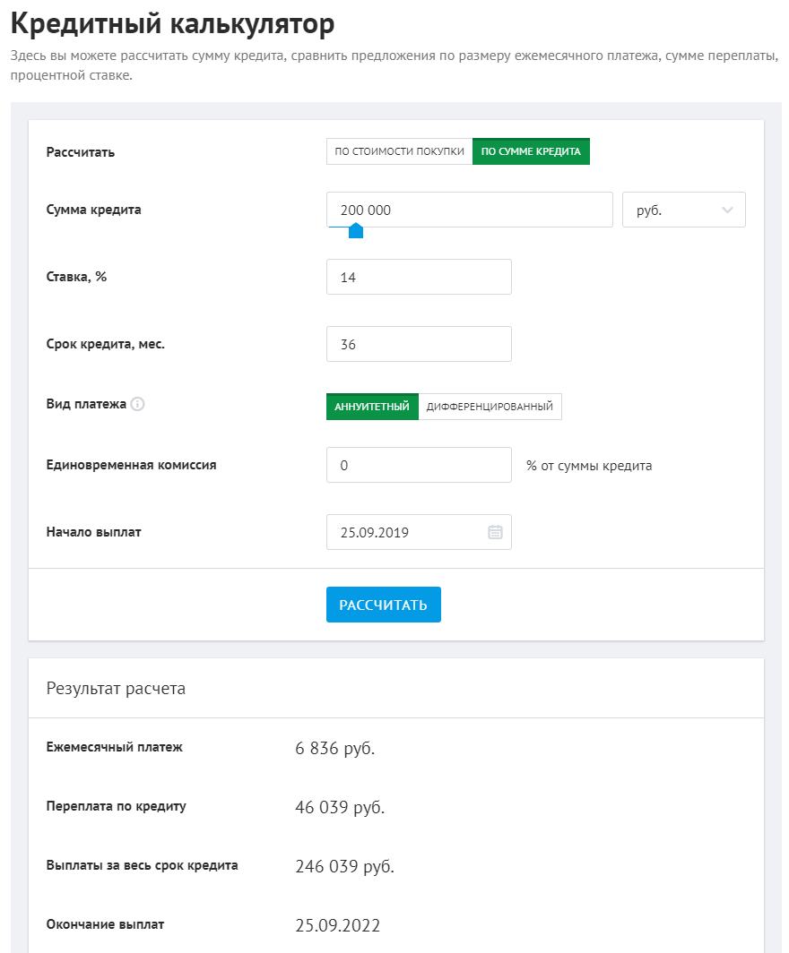The height and width of the screenshot is (953, 789).
Task: Click the end date 25.09.2022
Action: [x=337, y=926]
